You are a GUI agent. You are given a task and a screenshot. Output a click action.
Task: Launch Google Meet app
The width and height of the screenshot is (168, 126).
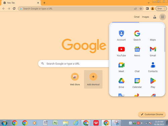121,67
